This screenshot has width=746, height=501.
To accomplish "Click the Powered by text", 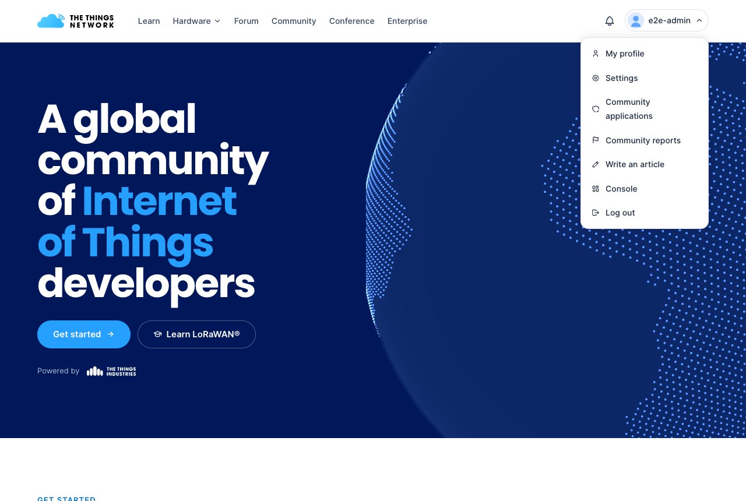I will [x=58, y=371].
